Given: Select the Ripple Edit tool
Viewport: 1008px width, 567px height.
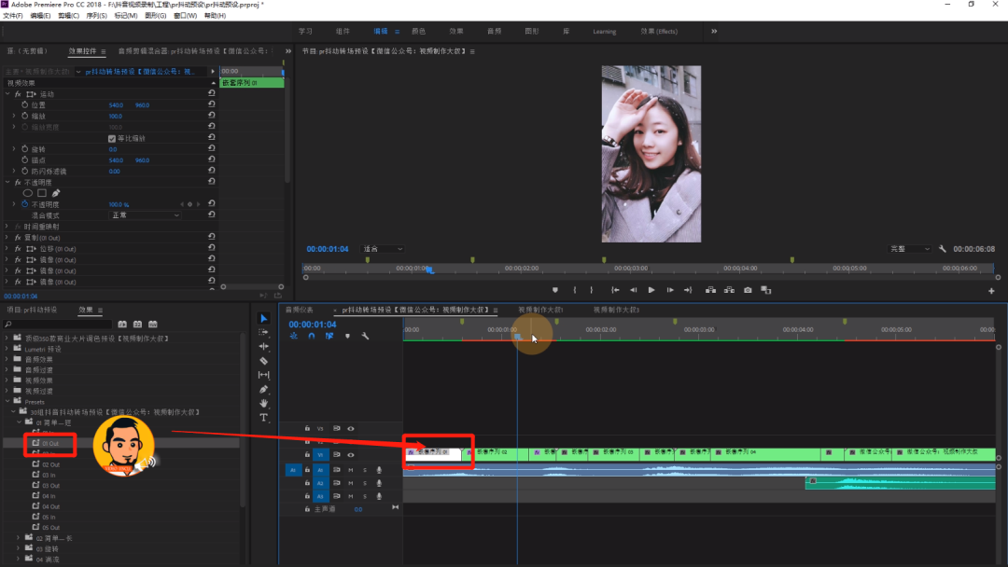Looking at the screenshot, I should tap(263, 347).
